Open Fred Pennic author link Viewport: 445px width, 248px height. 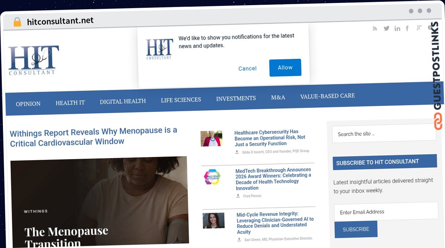[253, 196]
